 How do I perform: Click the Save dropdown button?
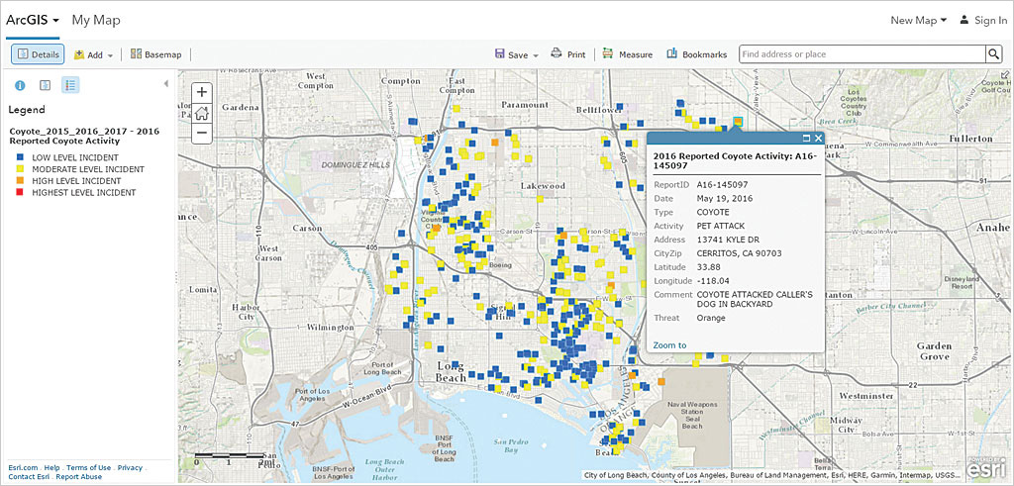tap(517, 54)
